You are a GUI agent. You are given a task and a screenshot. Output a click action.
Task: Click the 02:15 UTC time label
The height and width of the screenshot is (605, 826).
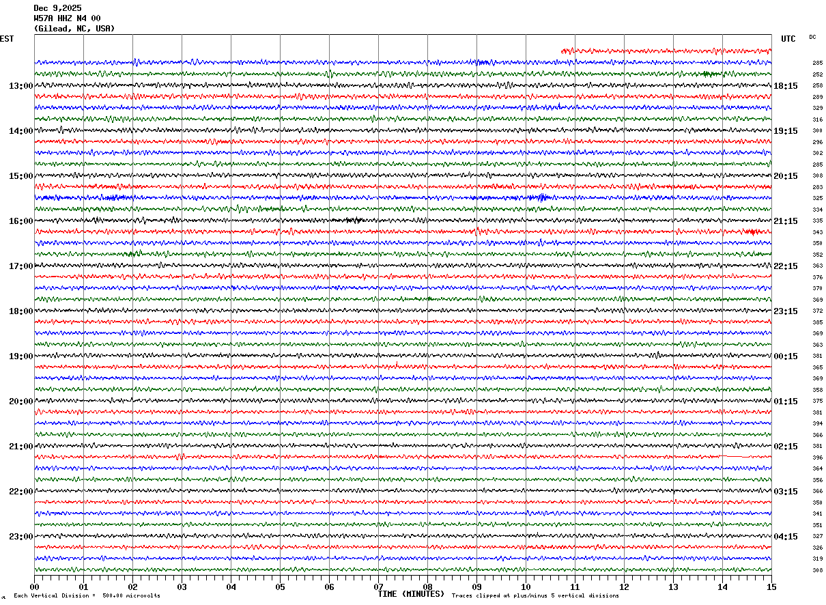[786, 447]
